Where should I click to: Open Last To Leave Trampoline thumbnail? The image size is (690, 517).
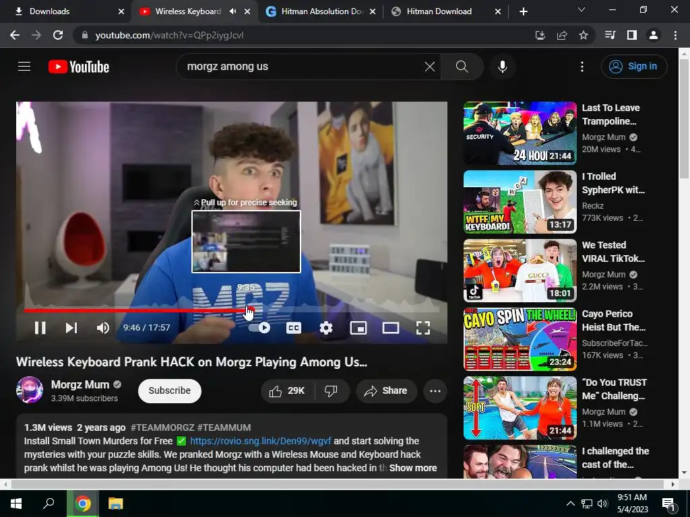click(x=520, y=133)
